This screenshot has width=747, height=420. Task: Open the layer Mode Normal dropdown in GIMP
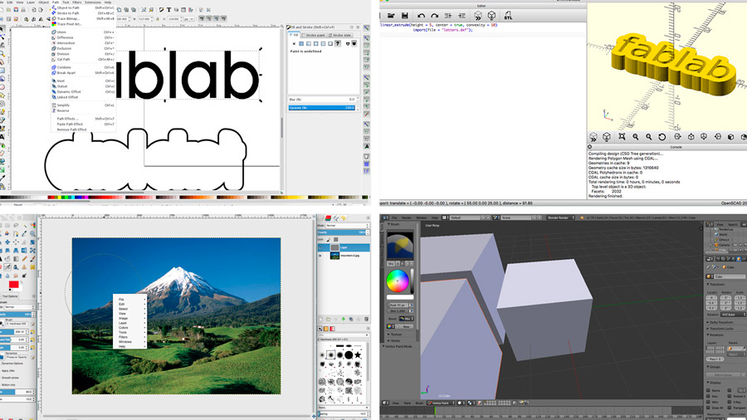(347, 225)
